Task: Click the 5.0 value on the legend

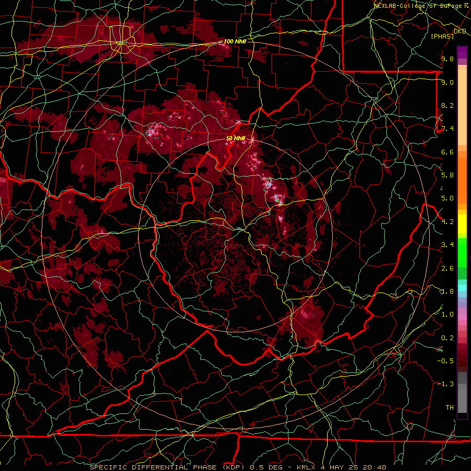Action: coord(447,198)
